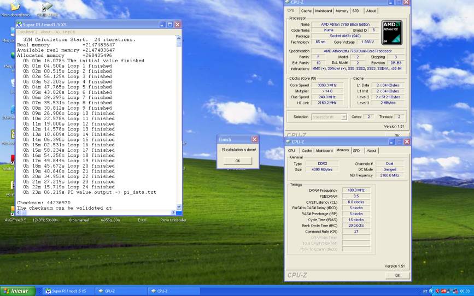Image resolution: width=474 pixels, height=296 pixels.
Task: Open the Processor #1 selection dropdown
Action: click(x=329, y=117)
